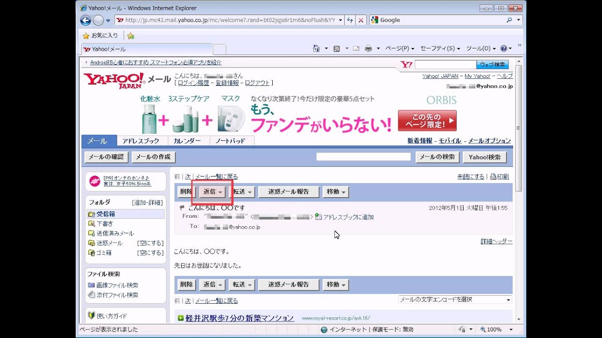Image resolution: width=602 pixels, height=338 pixels.
Task: Switch to the アドレスブック tab
Action: [x=141, y=141]
